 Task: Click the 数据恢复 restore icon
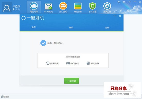(x=48, y=63)
